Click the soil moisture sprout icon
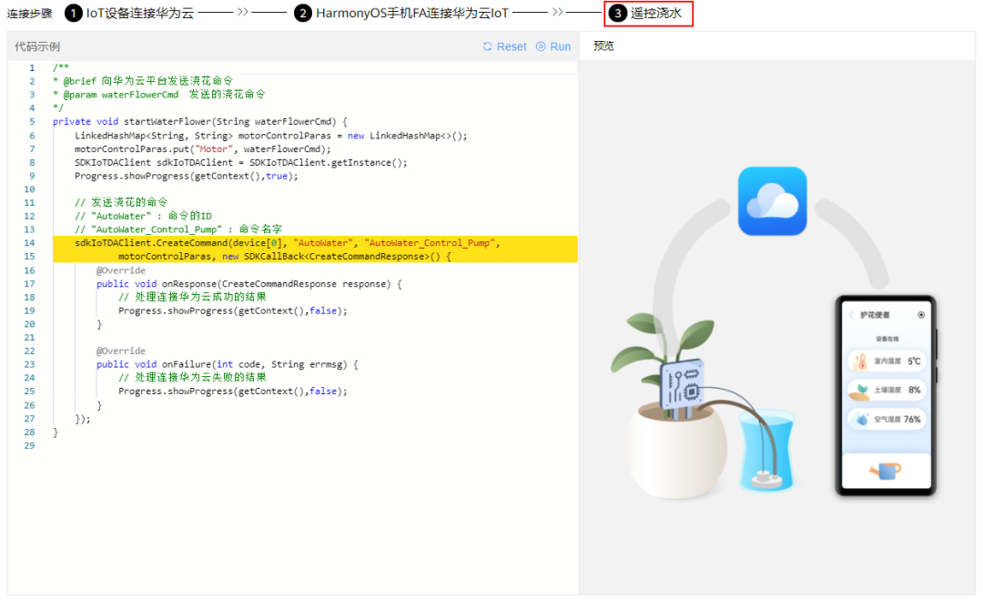 coord(860,390)
